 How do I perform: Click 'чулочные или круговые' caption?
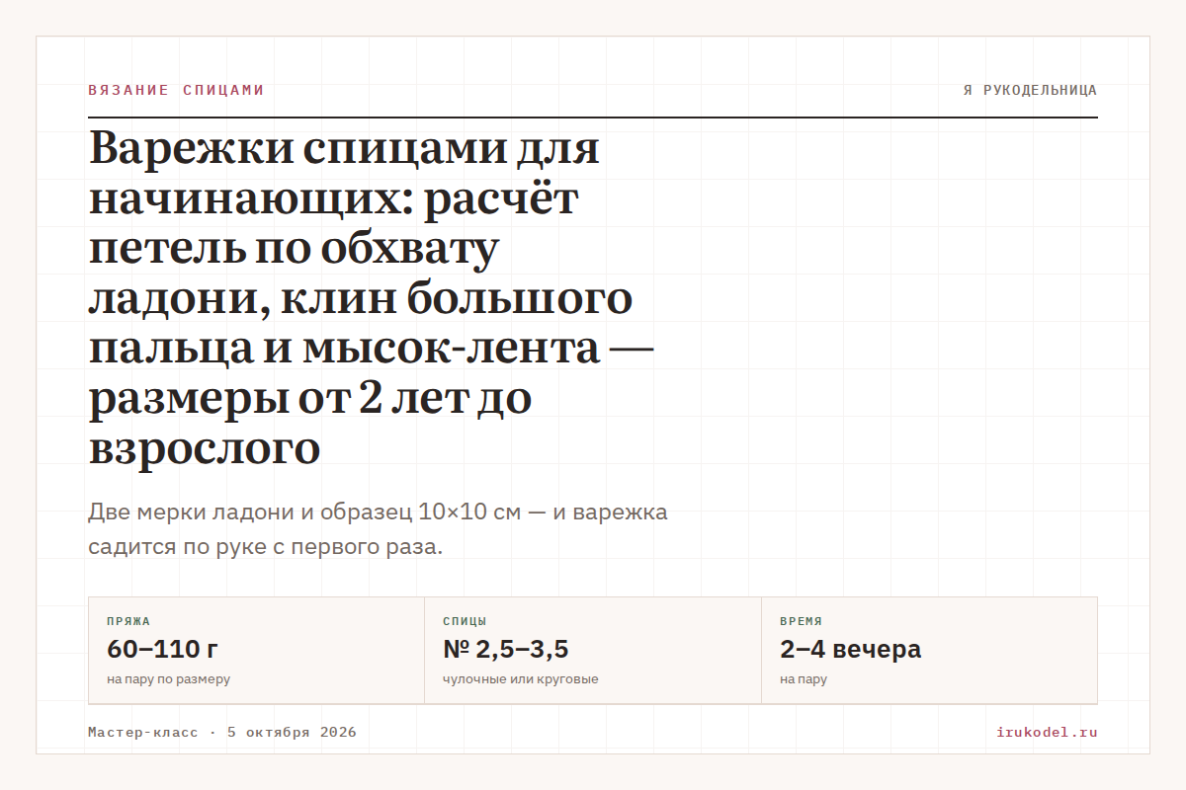[521, 679]
